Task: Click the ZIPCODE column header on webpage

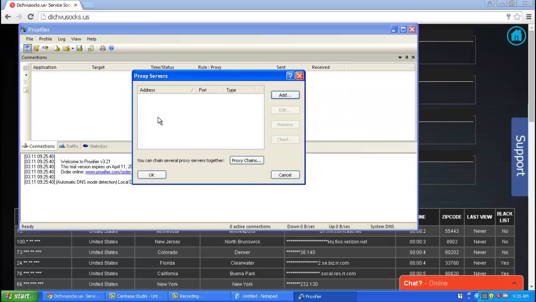Action: (452, 217)
